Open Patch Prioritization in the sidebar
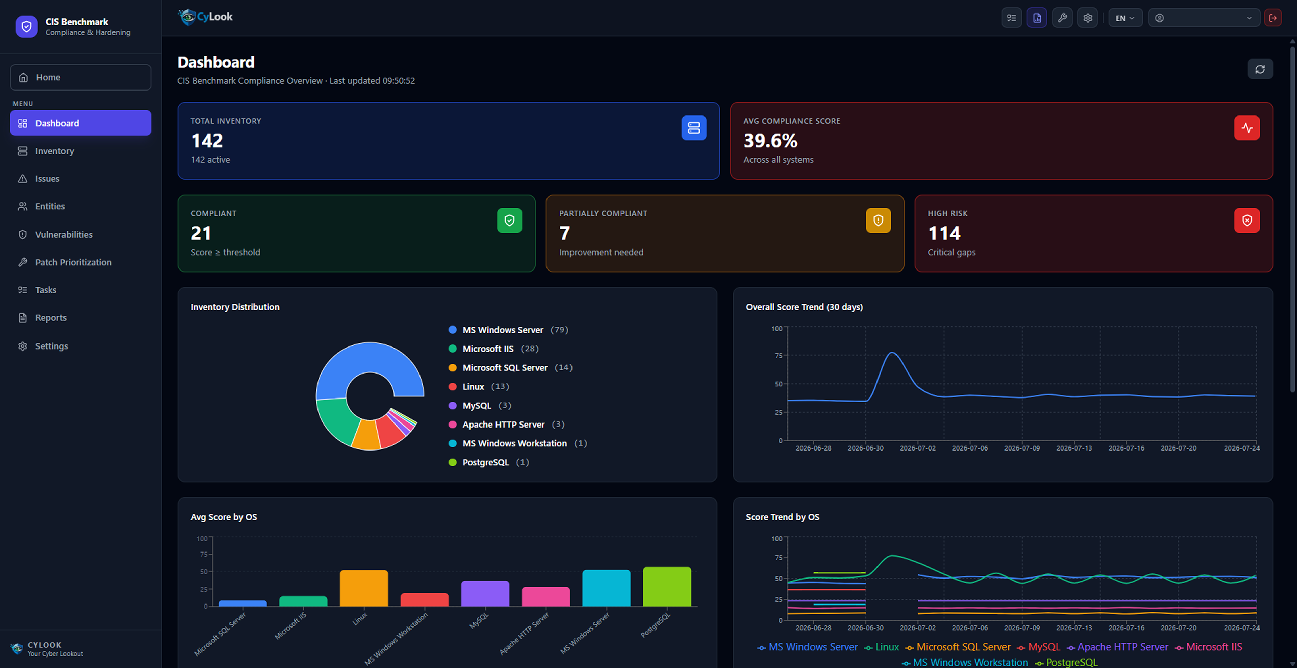The width and height of the screenshot is (1297, 668). (81, 262)
